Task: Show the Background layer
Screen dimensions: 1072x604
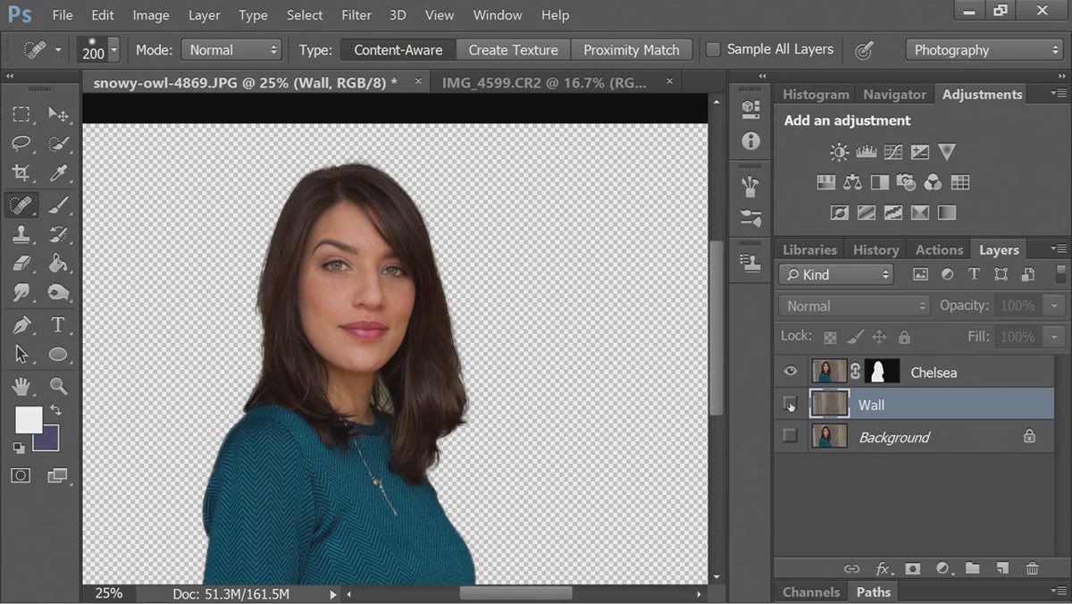Action: (790, 436)
